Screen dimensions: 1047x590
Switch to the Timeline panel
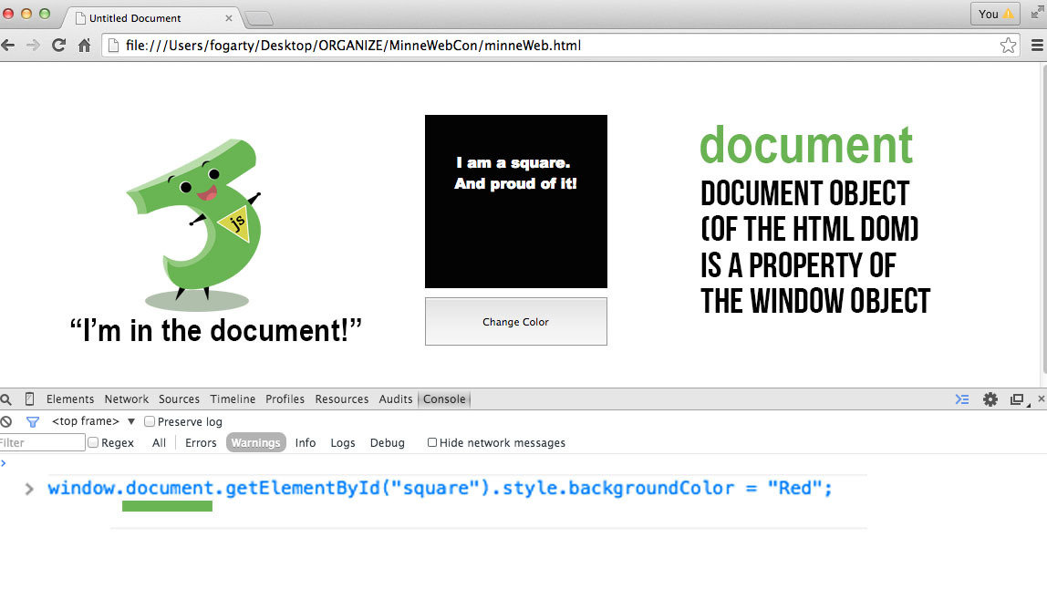coord(233,399)
